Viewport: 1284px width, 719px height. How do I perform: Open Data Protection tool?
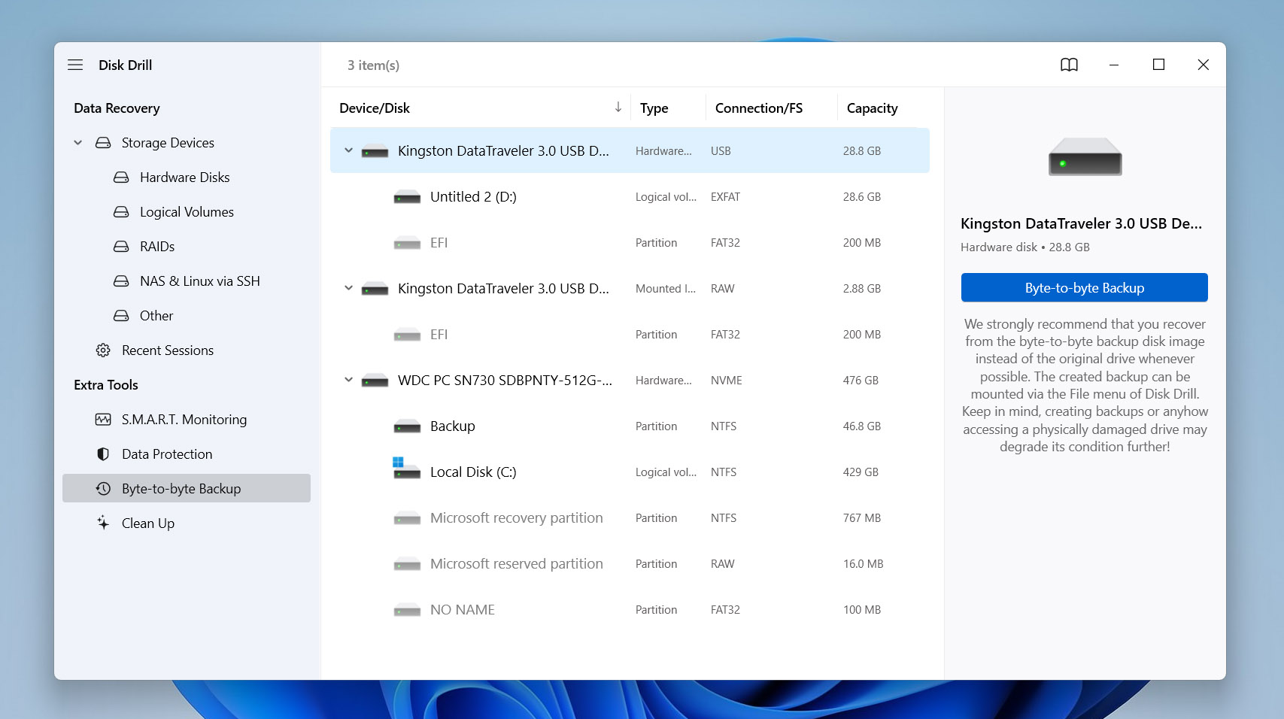pyautogui.click(x=167, y=454)
